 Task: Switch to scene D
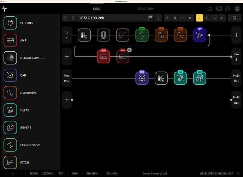190,18
